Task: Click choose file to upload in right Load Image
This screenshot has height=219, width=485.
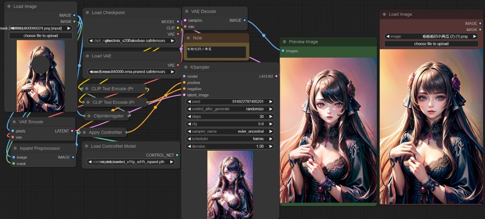Action: point(431,44)
